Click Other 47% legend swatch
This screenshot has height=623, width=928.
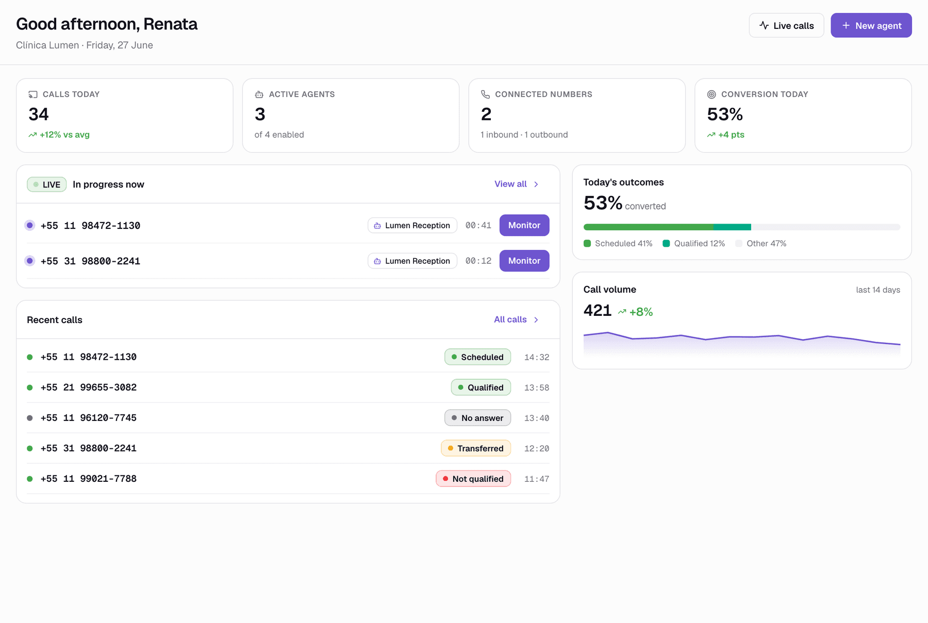(739, 243)
